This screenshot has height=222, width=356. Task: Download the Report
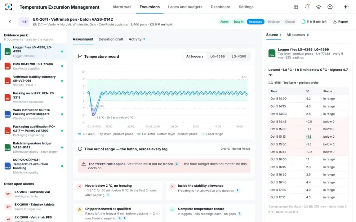pos(341,22)
